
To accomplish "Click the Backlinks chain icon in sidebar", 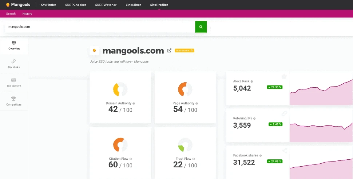I will tap(14, 61).
